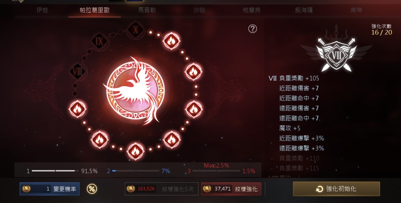Viewport: 401px width, 203px height.
Task: Open the 沙哈 tab
Action: [199, 10]
